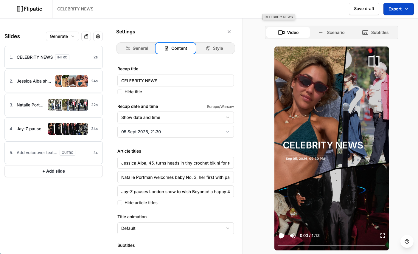This screenshot has height=254, width=418.
Task: Open the Video preview tab
Action: [288, 32]
